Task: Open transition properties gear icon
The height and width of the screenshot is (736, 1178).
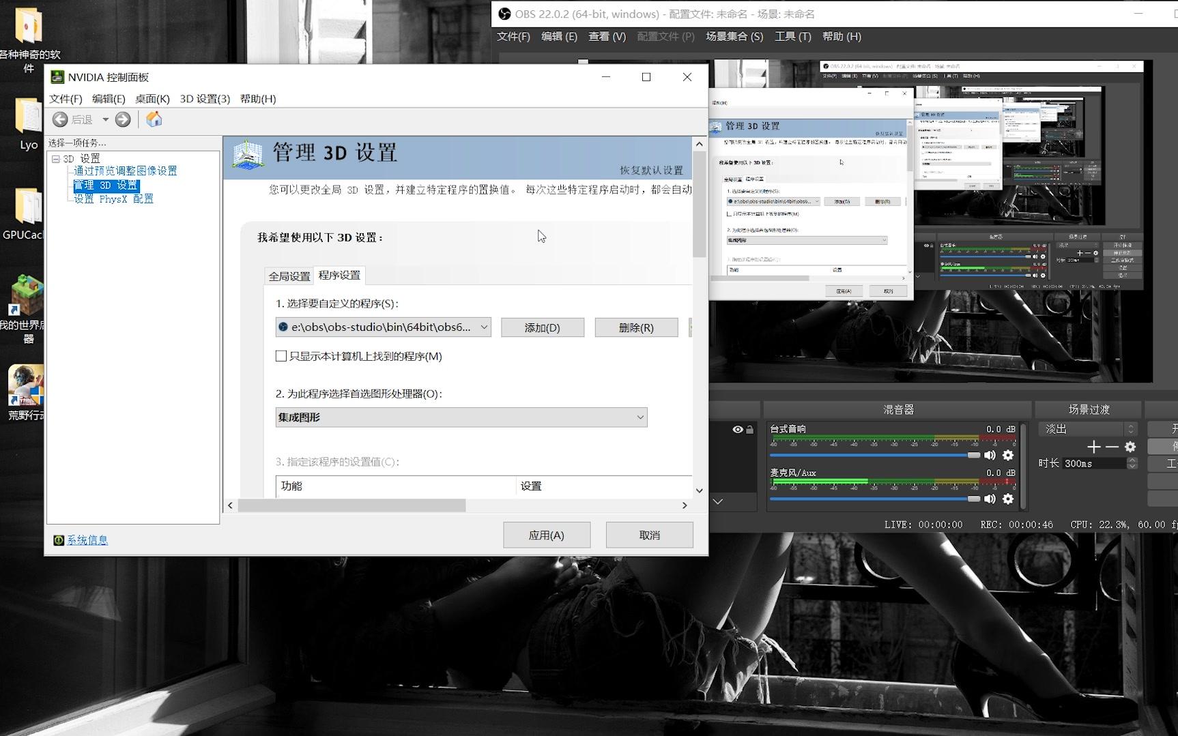Action: (1130, 447)
